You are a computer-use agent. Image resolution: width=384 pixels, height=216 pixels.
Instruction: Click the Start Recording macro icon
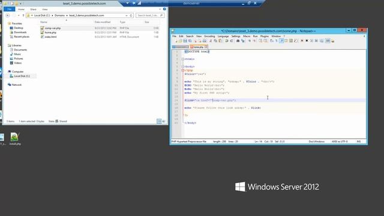click(x=302, y=41)
